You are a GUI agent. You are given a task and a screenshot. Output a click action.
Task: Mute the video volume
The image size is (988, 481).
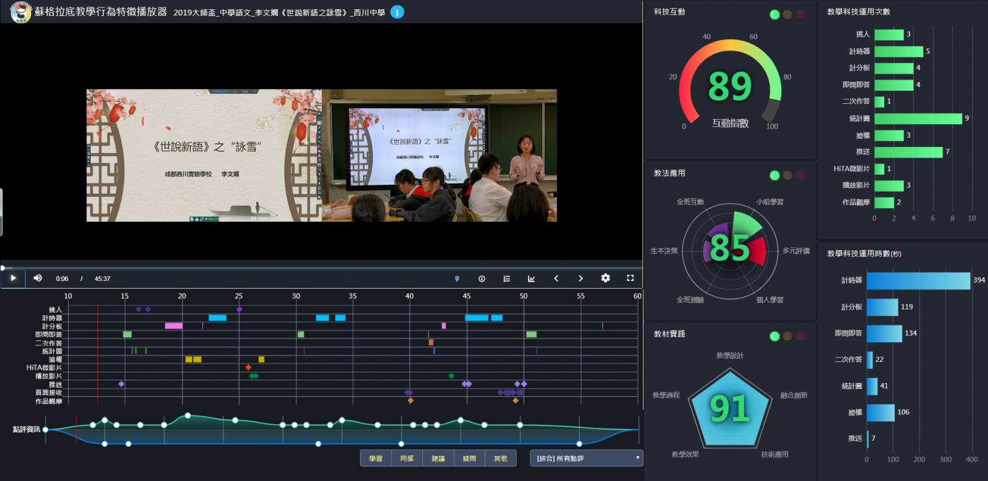point(38,278)
